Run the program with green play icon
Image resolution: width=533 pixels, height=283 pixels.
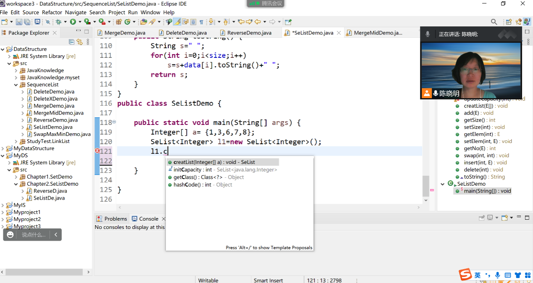tap(73, 22)
